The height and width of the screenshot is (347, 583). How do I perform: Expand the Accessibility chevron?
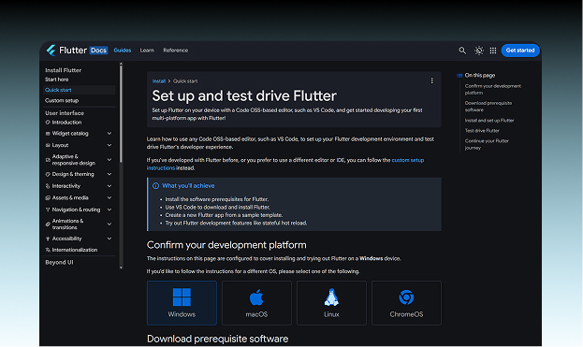click(x=109, y=239)
